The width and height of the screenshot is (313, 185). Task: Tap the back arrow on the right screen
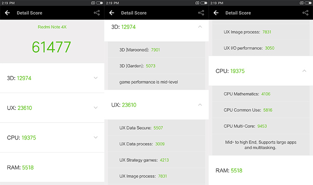(216, 13)
